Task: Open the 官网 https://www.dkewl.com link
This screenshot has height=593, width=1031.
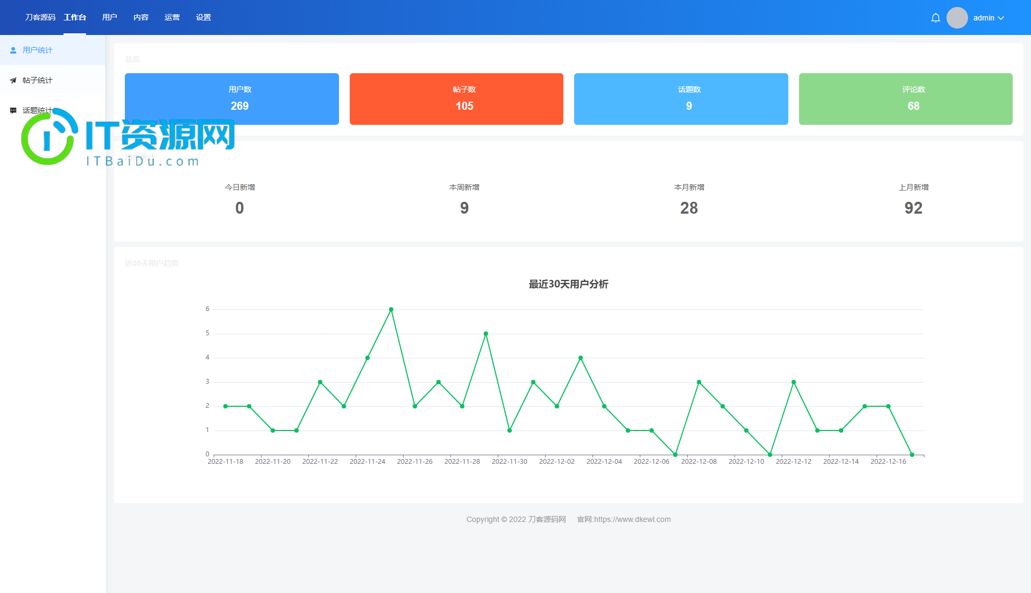Action: pyautogui.click(x=624, y=519)
